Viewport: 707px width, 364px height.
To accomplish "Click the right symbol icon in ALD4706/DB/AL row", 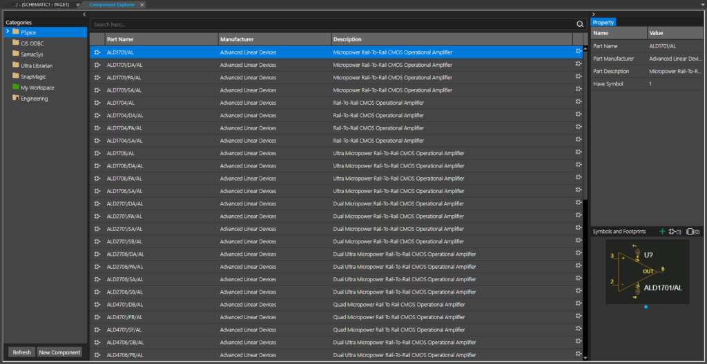I will [x=579, y=341].
